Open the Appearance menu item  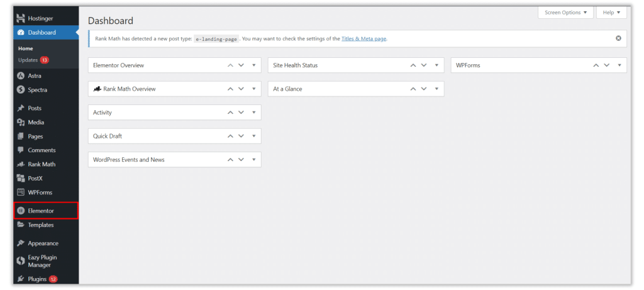pyautogui.click(x=45, y=243)
